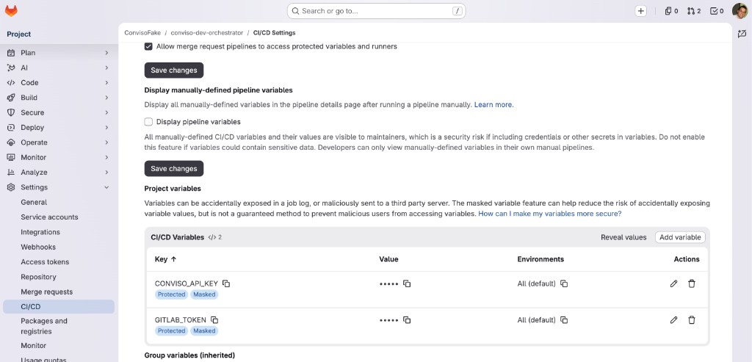This screenshot has height=362, width=752.
Task: Open Packages and registries settings
Action: pos(43,326)
